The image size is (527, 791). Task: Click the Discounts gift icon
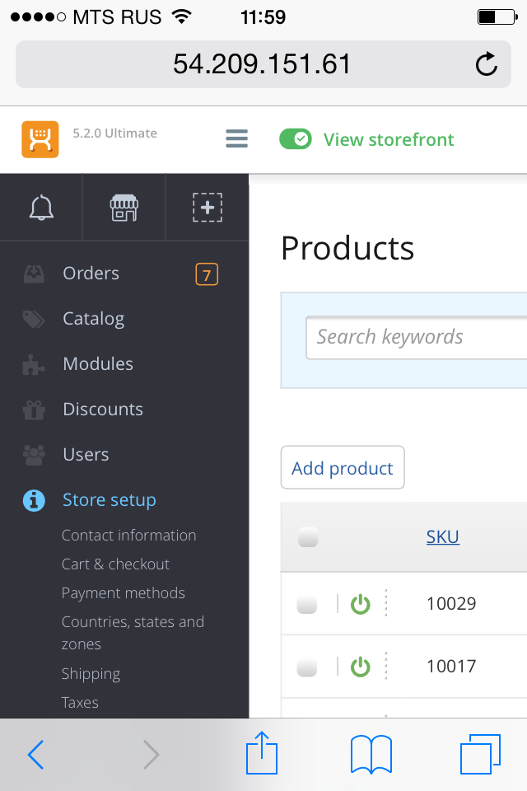[34, 410]
